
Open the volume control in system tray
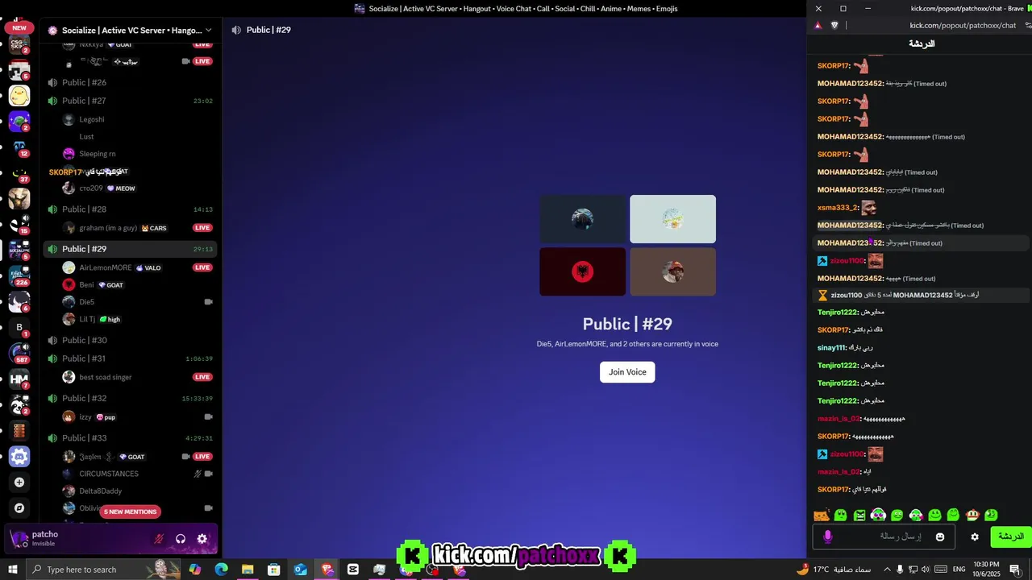pyautogui.click(x=926, y=570)
